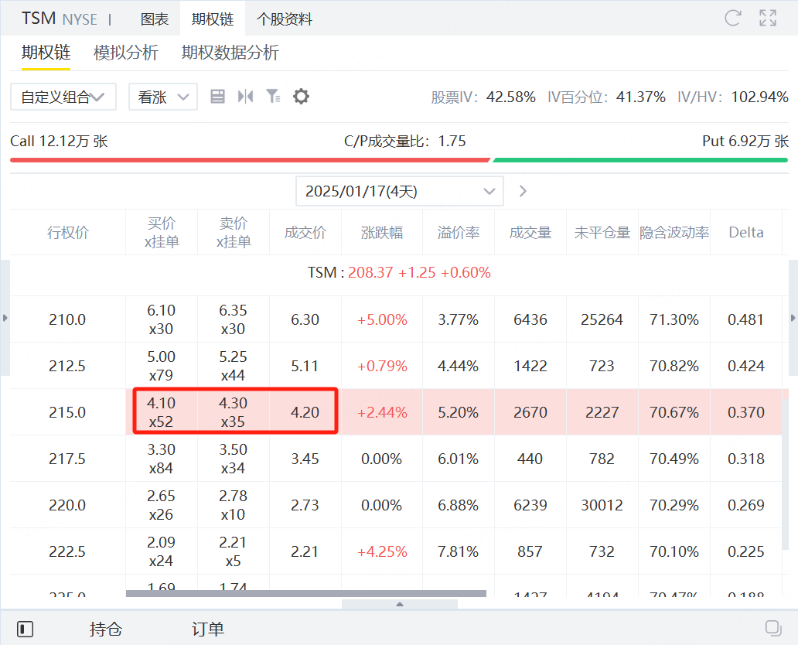
Task: Click the Delta value 0.225
Action: pyautogui.click(x=746, y=551)
